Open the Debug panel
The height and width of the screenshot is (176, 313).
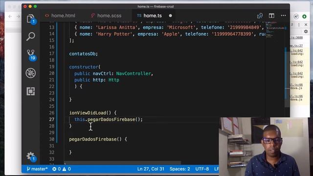point(30,73)
